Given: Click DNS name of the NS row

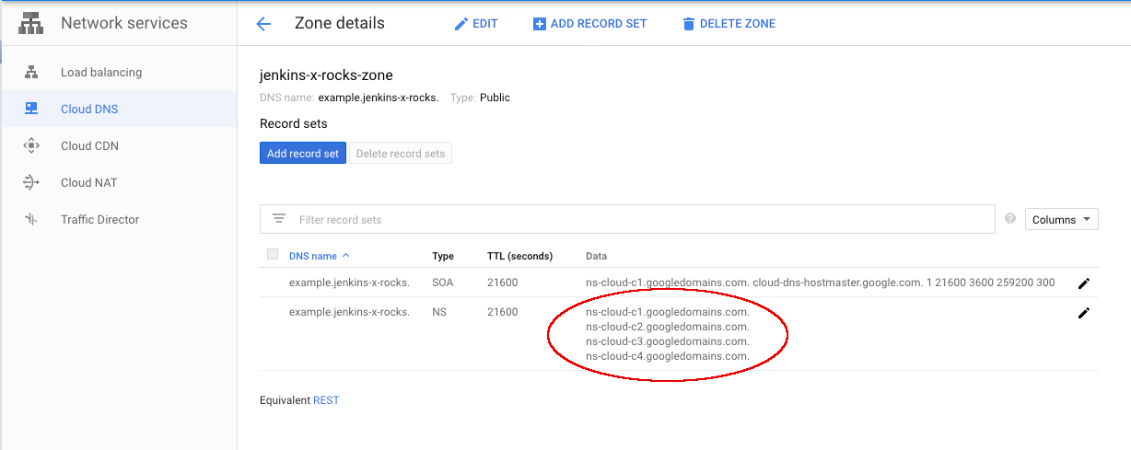Looking at the screenshot, I should (x=350, y=312).
